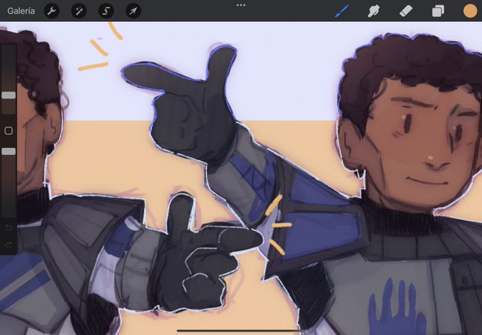Tap the square modify button in sidebar

pyautogui.click(x=9, y=131)
